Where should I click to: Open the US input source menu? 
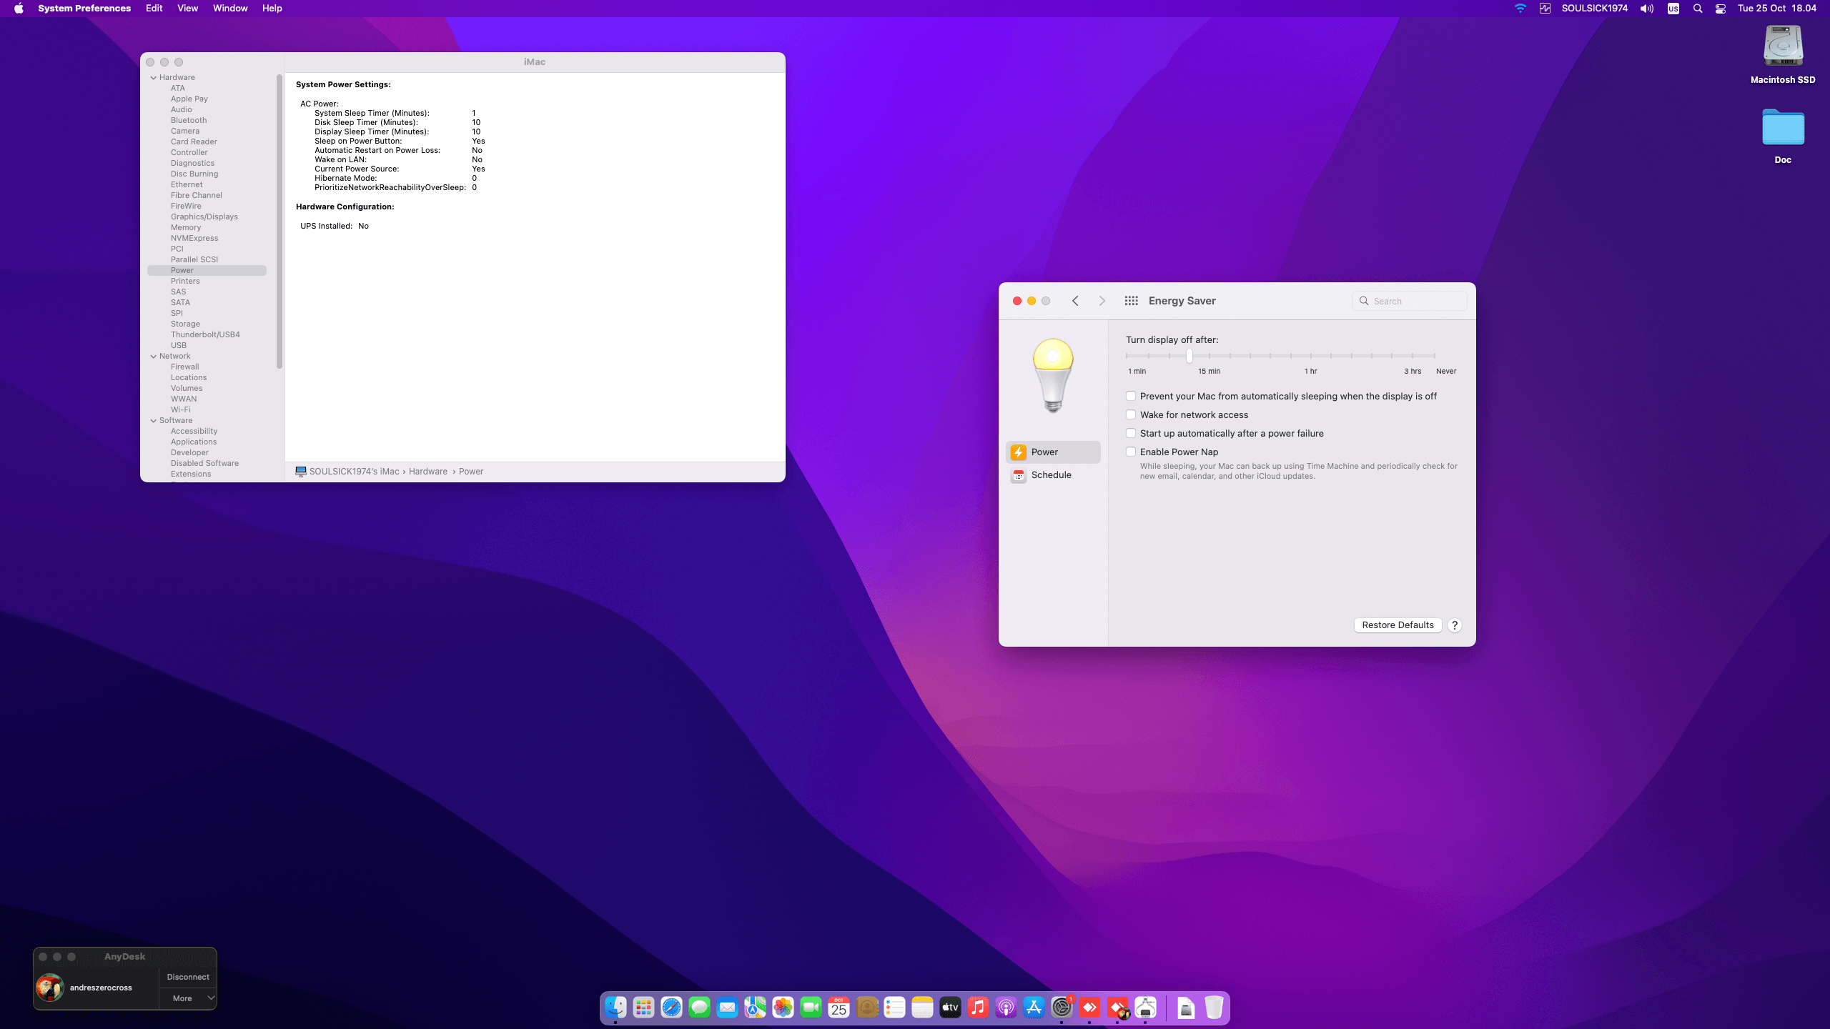[x=1673, y=9]
